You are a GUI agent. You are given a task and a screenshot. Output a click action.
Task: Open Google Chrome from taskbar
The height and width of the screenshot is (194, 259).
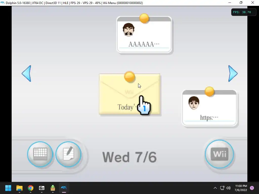pos(31,188)
